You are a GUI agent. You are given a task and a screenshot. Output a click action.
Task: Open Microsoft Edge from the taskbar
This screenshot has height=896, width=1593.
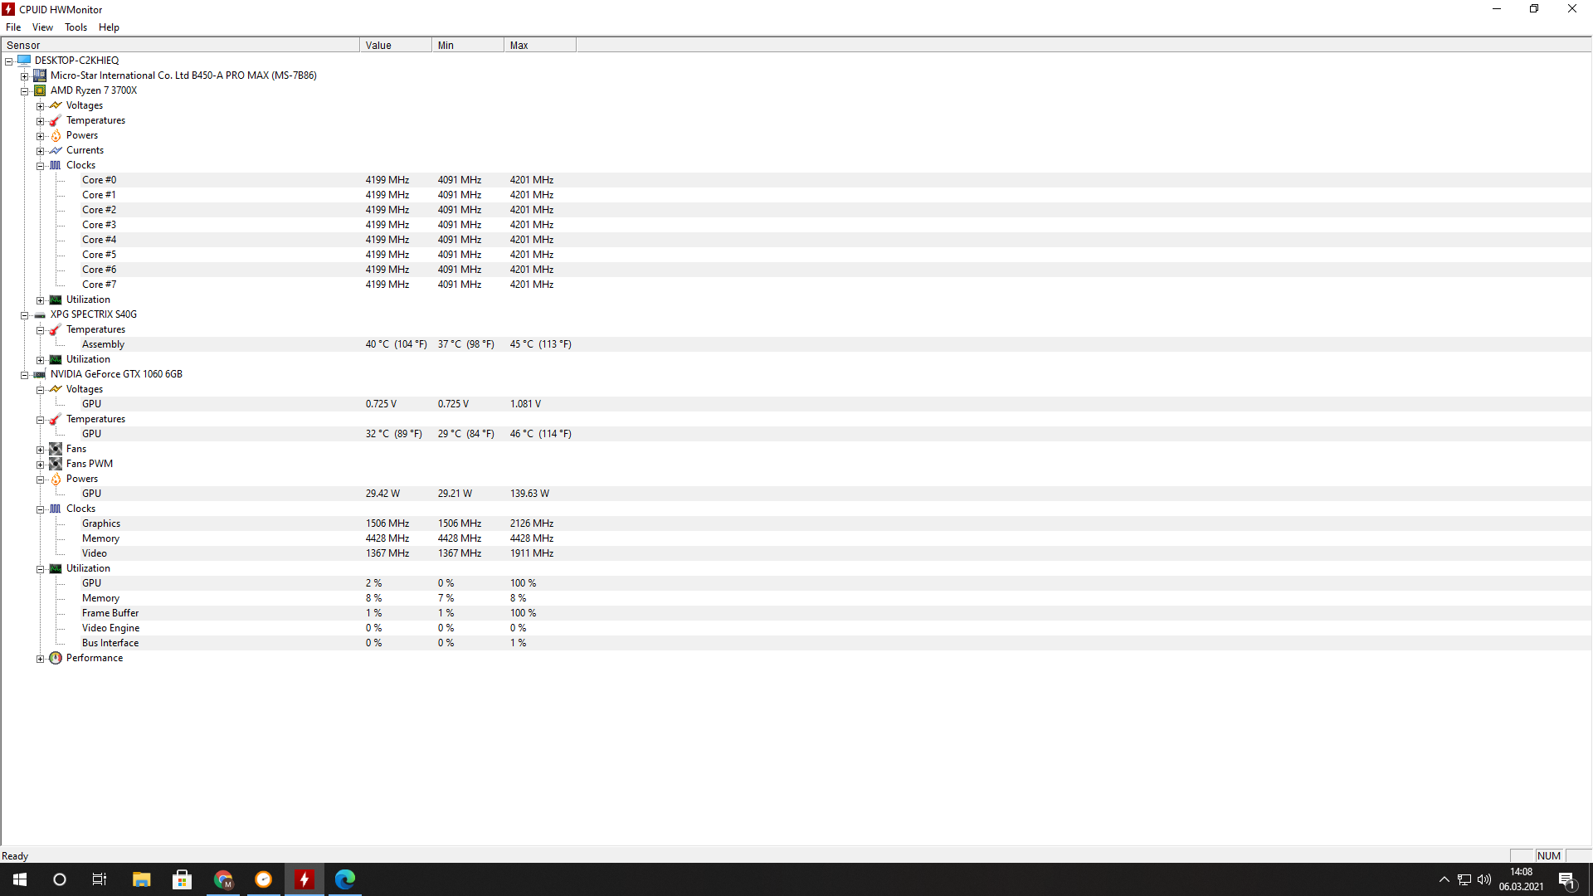344,879
